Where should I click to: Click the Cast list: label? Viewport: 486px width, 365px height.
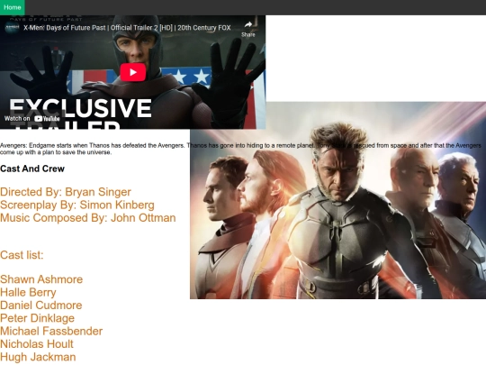coord(22,255)
